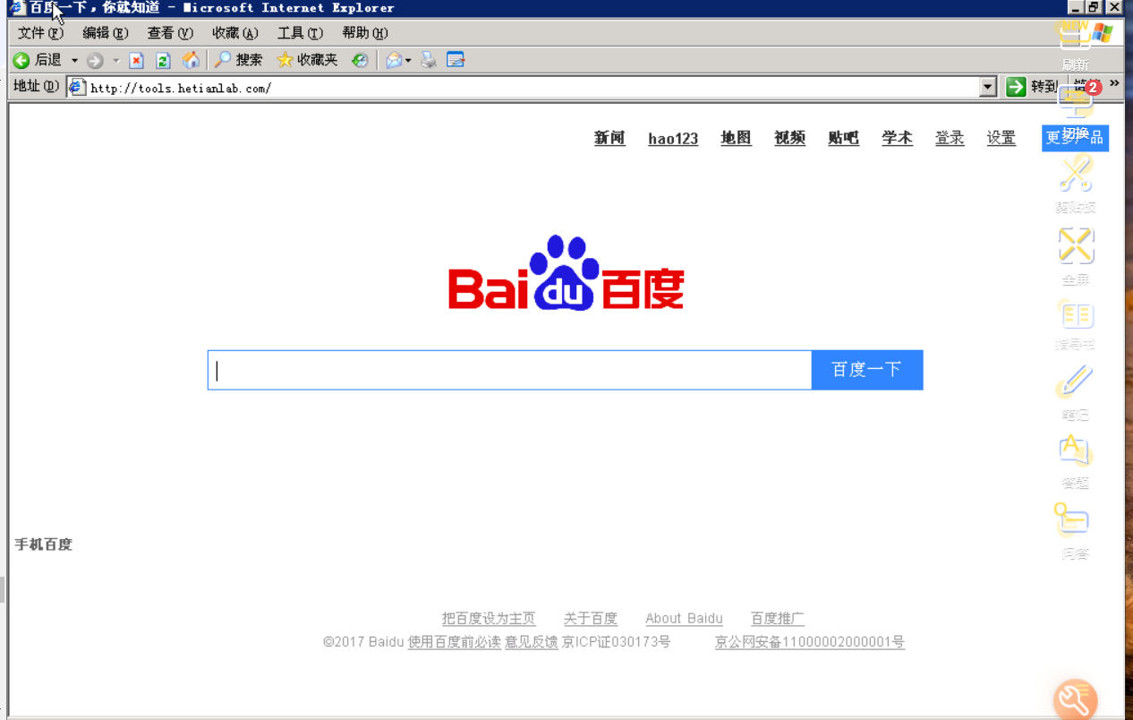Click the page icon beside the URL
Image resolution: width=1133 pixels, height=720 pixels.
(x=77, y=87)
